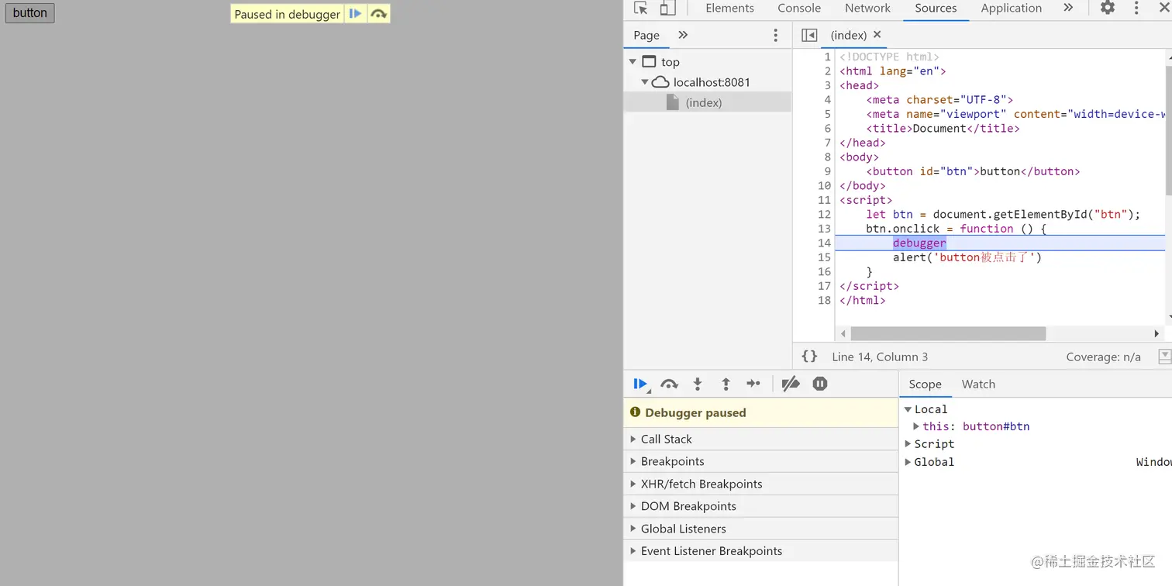Open the Application tab
The image size is (1172, 586).
click(x=1011, y=8)
